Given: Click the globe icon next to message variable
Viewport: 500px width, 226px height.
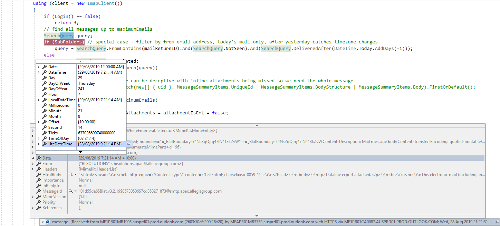Looking at the screenshot, I should click(x=47, y=222).
